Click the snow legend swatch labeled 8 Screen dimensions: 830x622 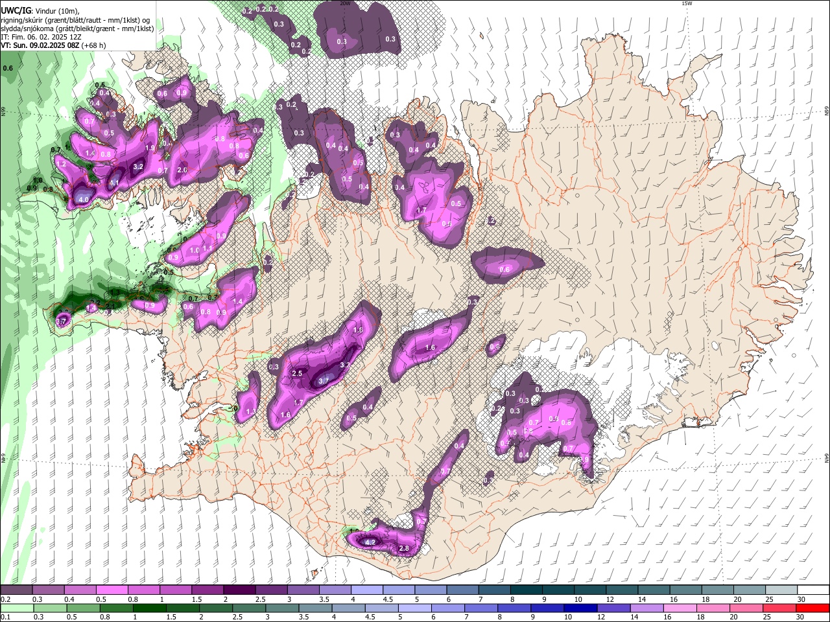pyautogui.click(x=526, y=590)
